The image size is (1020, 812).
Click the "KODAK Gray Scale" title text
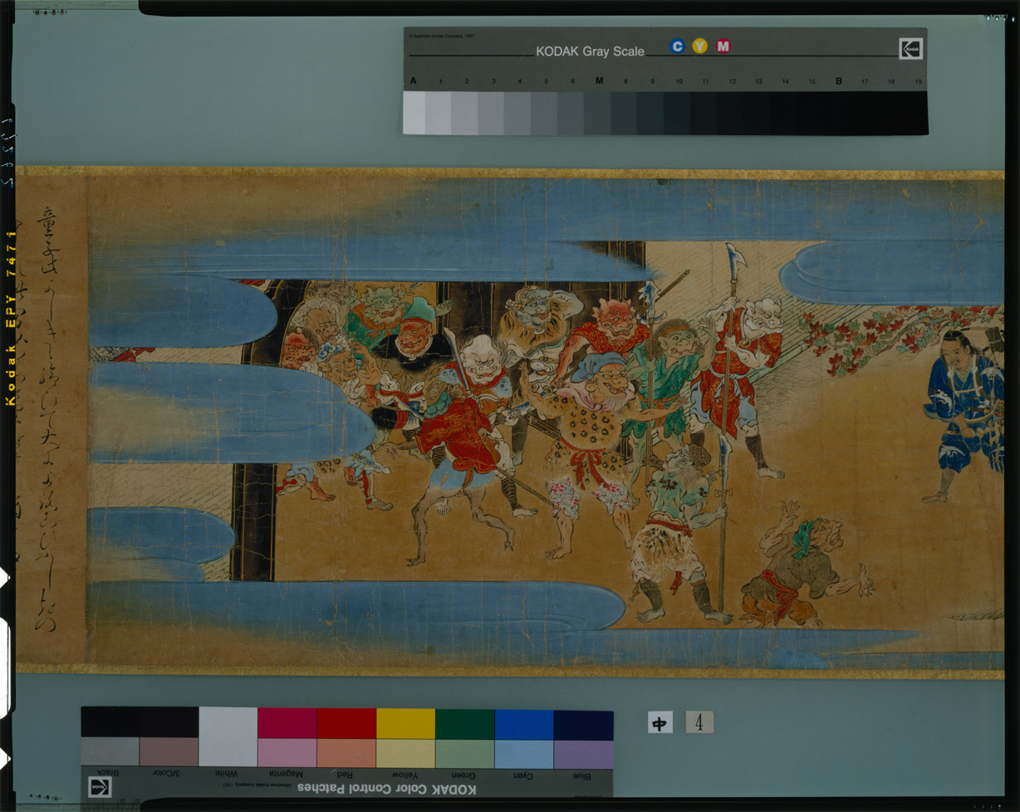click(590, 51)
